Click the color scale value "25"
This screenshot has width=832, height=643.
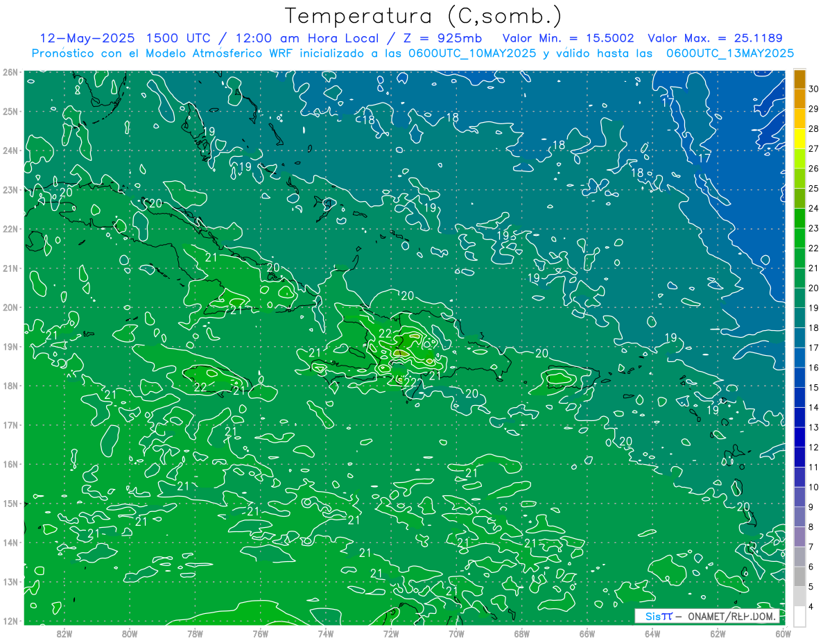[x=814, y=188]
